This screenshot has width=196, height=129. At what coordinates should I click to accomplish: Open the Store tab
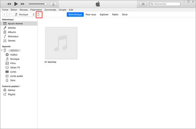pos(125,14)
